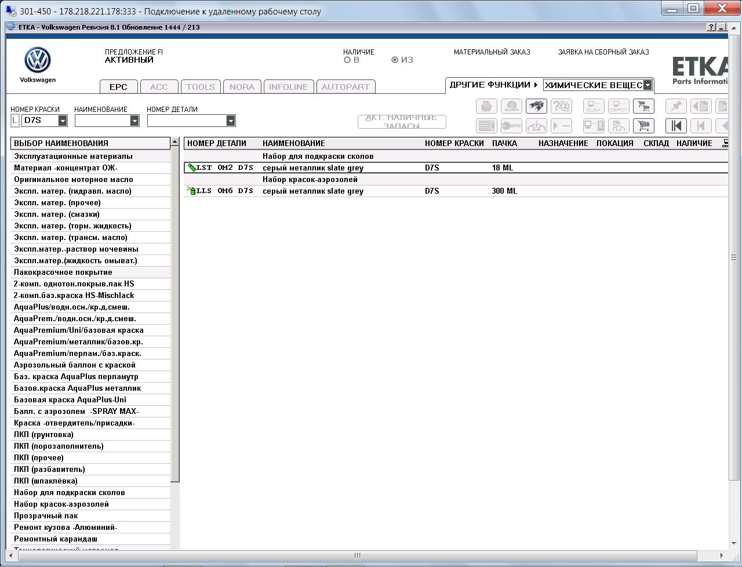Switch to the TOOLS tab

[x=201, y=87]
